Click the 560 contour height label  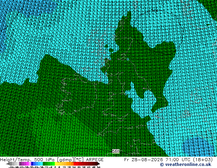click(116, 151)
